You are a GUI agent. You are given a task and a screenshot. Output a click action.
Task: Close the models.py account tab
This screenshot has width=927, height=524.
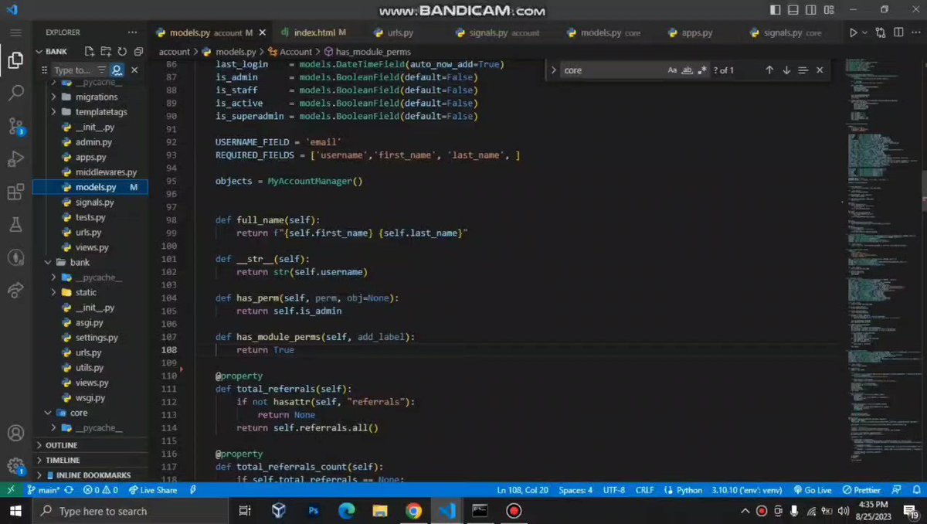(263, 33)
